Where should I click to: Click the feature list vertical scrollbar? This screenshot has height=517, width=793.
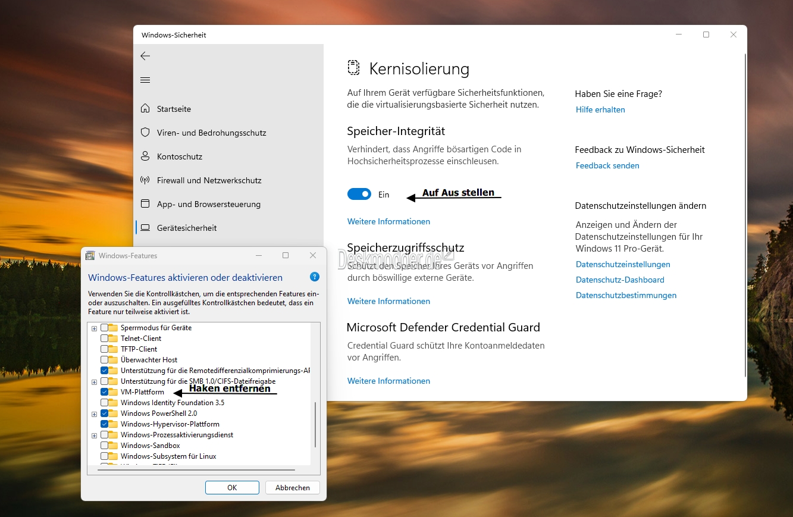click(x=315, y=425)
